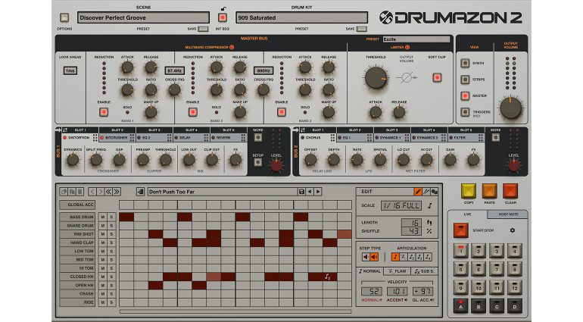Click the Bus 1 Setup button
The image size is (583, 322).
(257, 162)
